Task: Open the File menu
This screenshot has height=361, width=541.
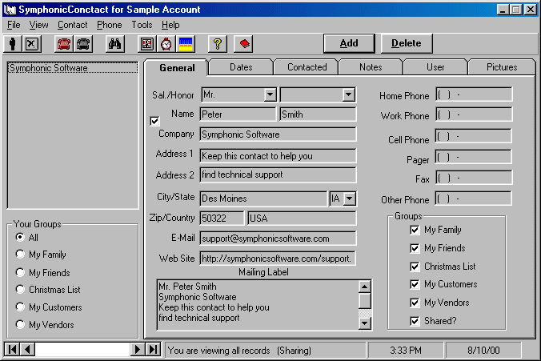Action: tap(14, 25)
